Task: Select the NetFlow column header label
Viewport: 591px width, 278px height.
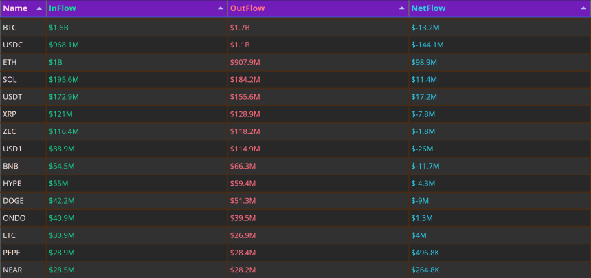Action: (428, 8)
